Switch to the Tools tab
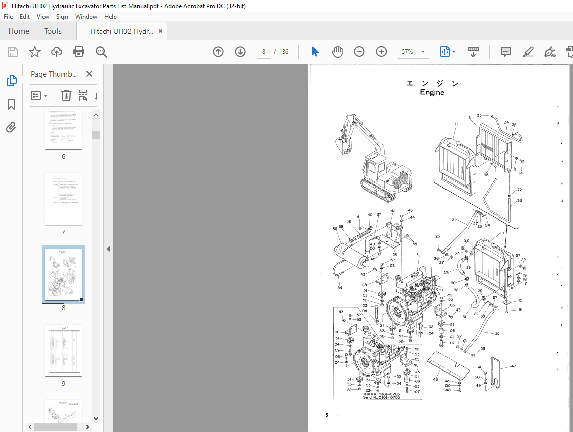573x432 pixels. (x=53, y=31)
